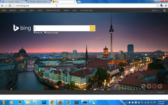
Task: Select Only from India radio option
Action: 45,32
